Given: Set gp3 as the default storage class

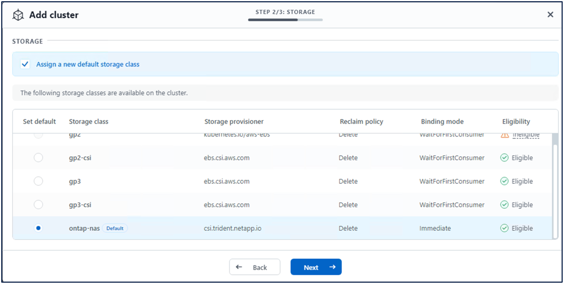Looking at the screenshot, I should pyautogui.click(x=38, y=181).
